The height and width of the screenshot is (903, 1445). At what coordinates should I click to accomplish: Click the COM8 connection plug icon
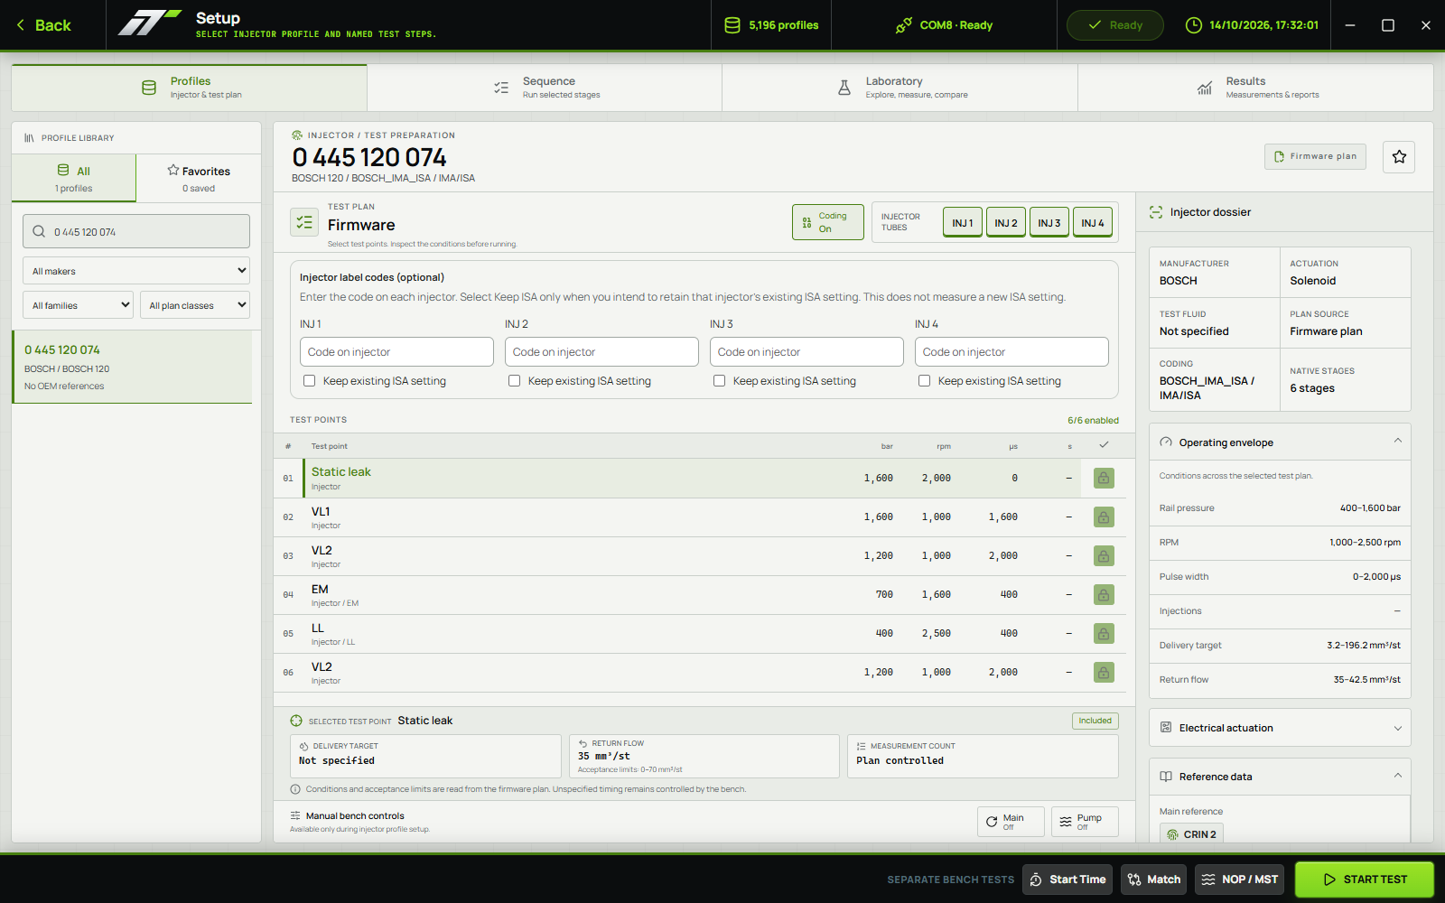904,25
